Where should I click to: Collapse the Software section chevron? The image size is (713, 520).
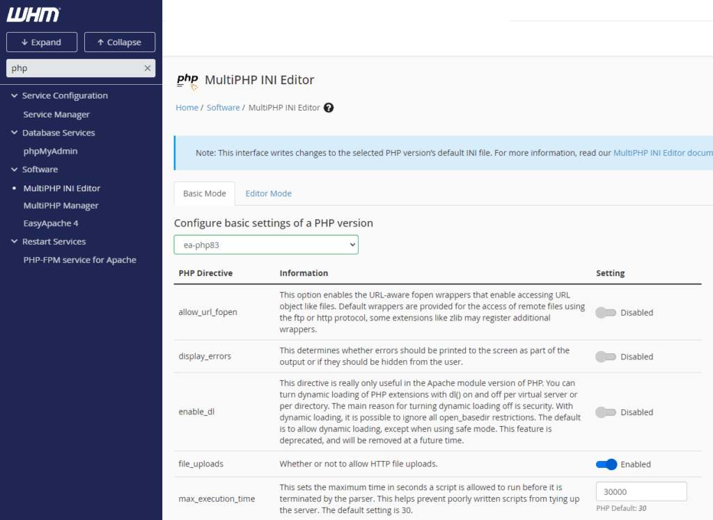point(14,170)
